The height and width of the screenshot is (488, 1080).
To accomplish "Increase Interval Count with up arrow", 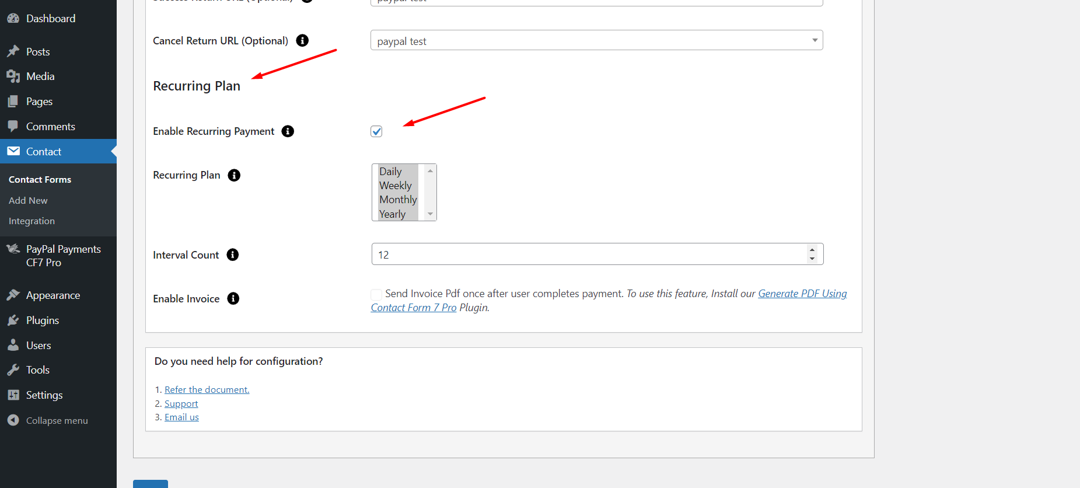I will [812, 250].
